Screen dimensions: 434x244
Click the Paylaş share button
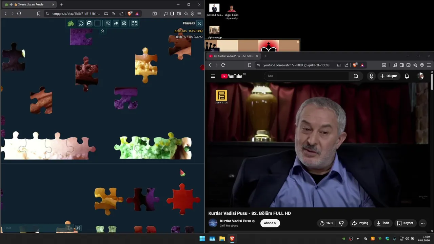click(360, 223)
